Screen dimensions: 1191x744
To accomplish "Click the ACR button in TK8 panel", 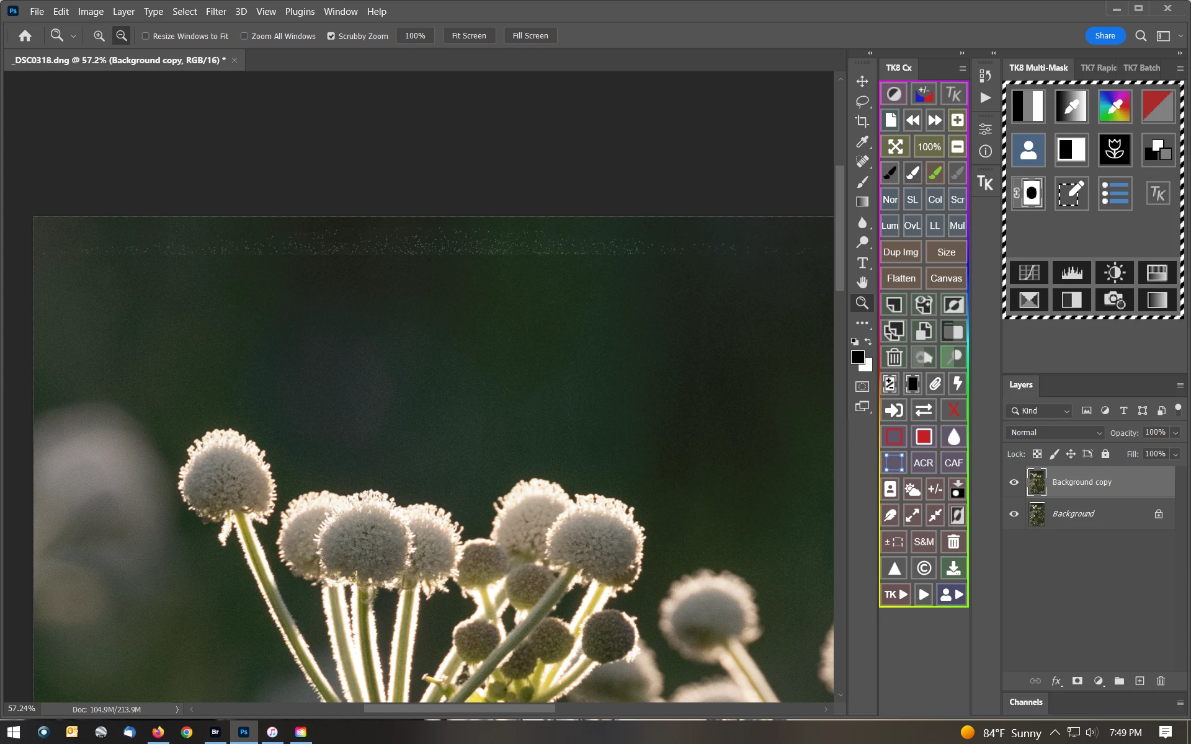I will [923, 463].
